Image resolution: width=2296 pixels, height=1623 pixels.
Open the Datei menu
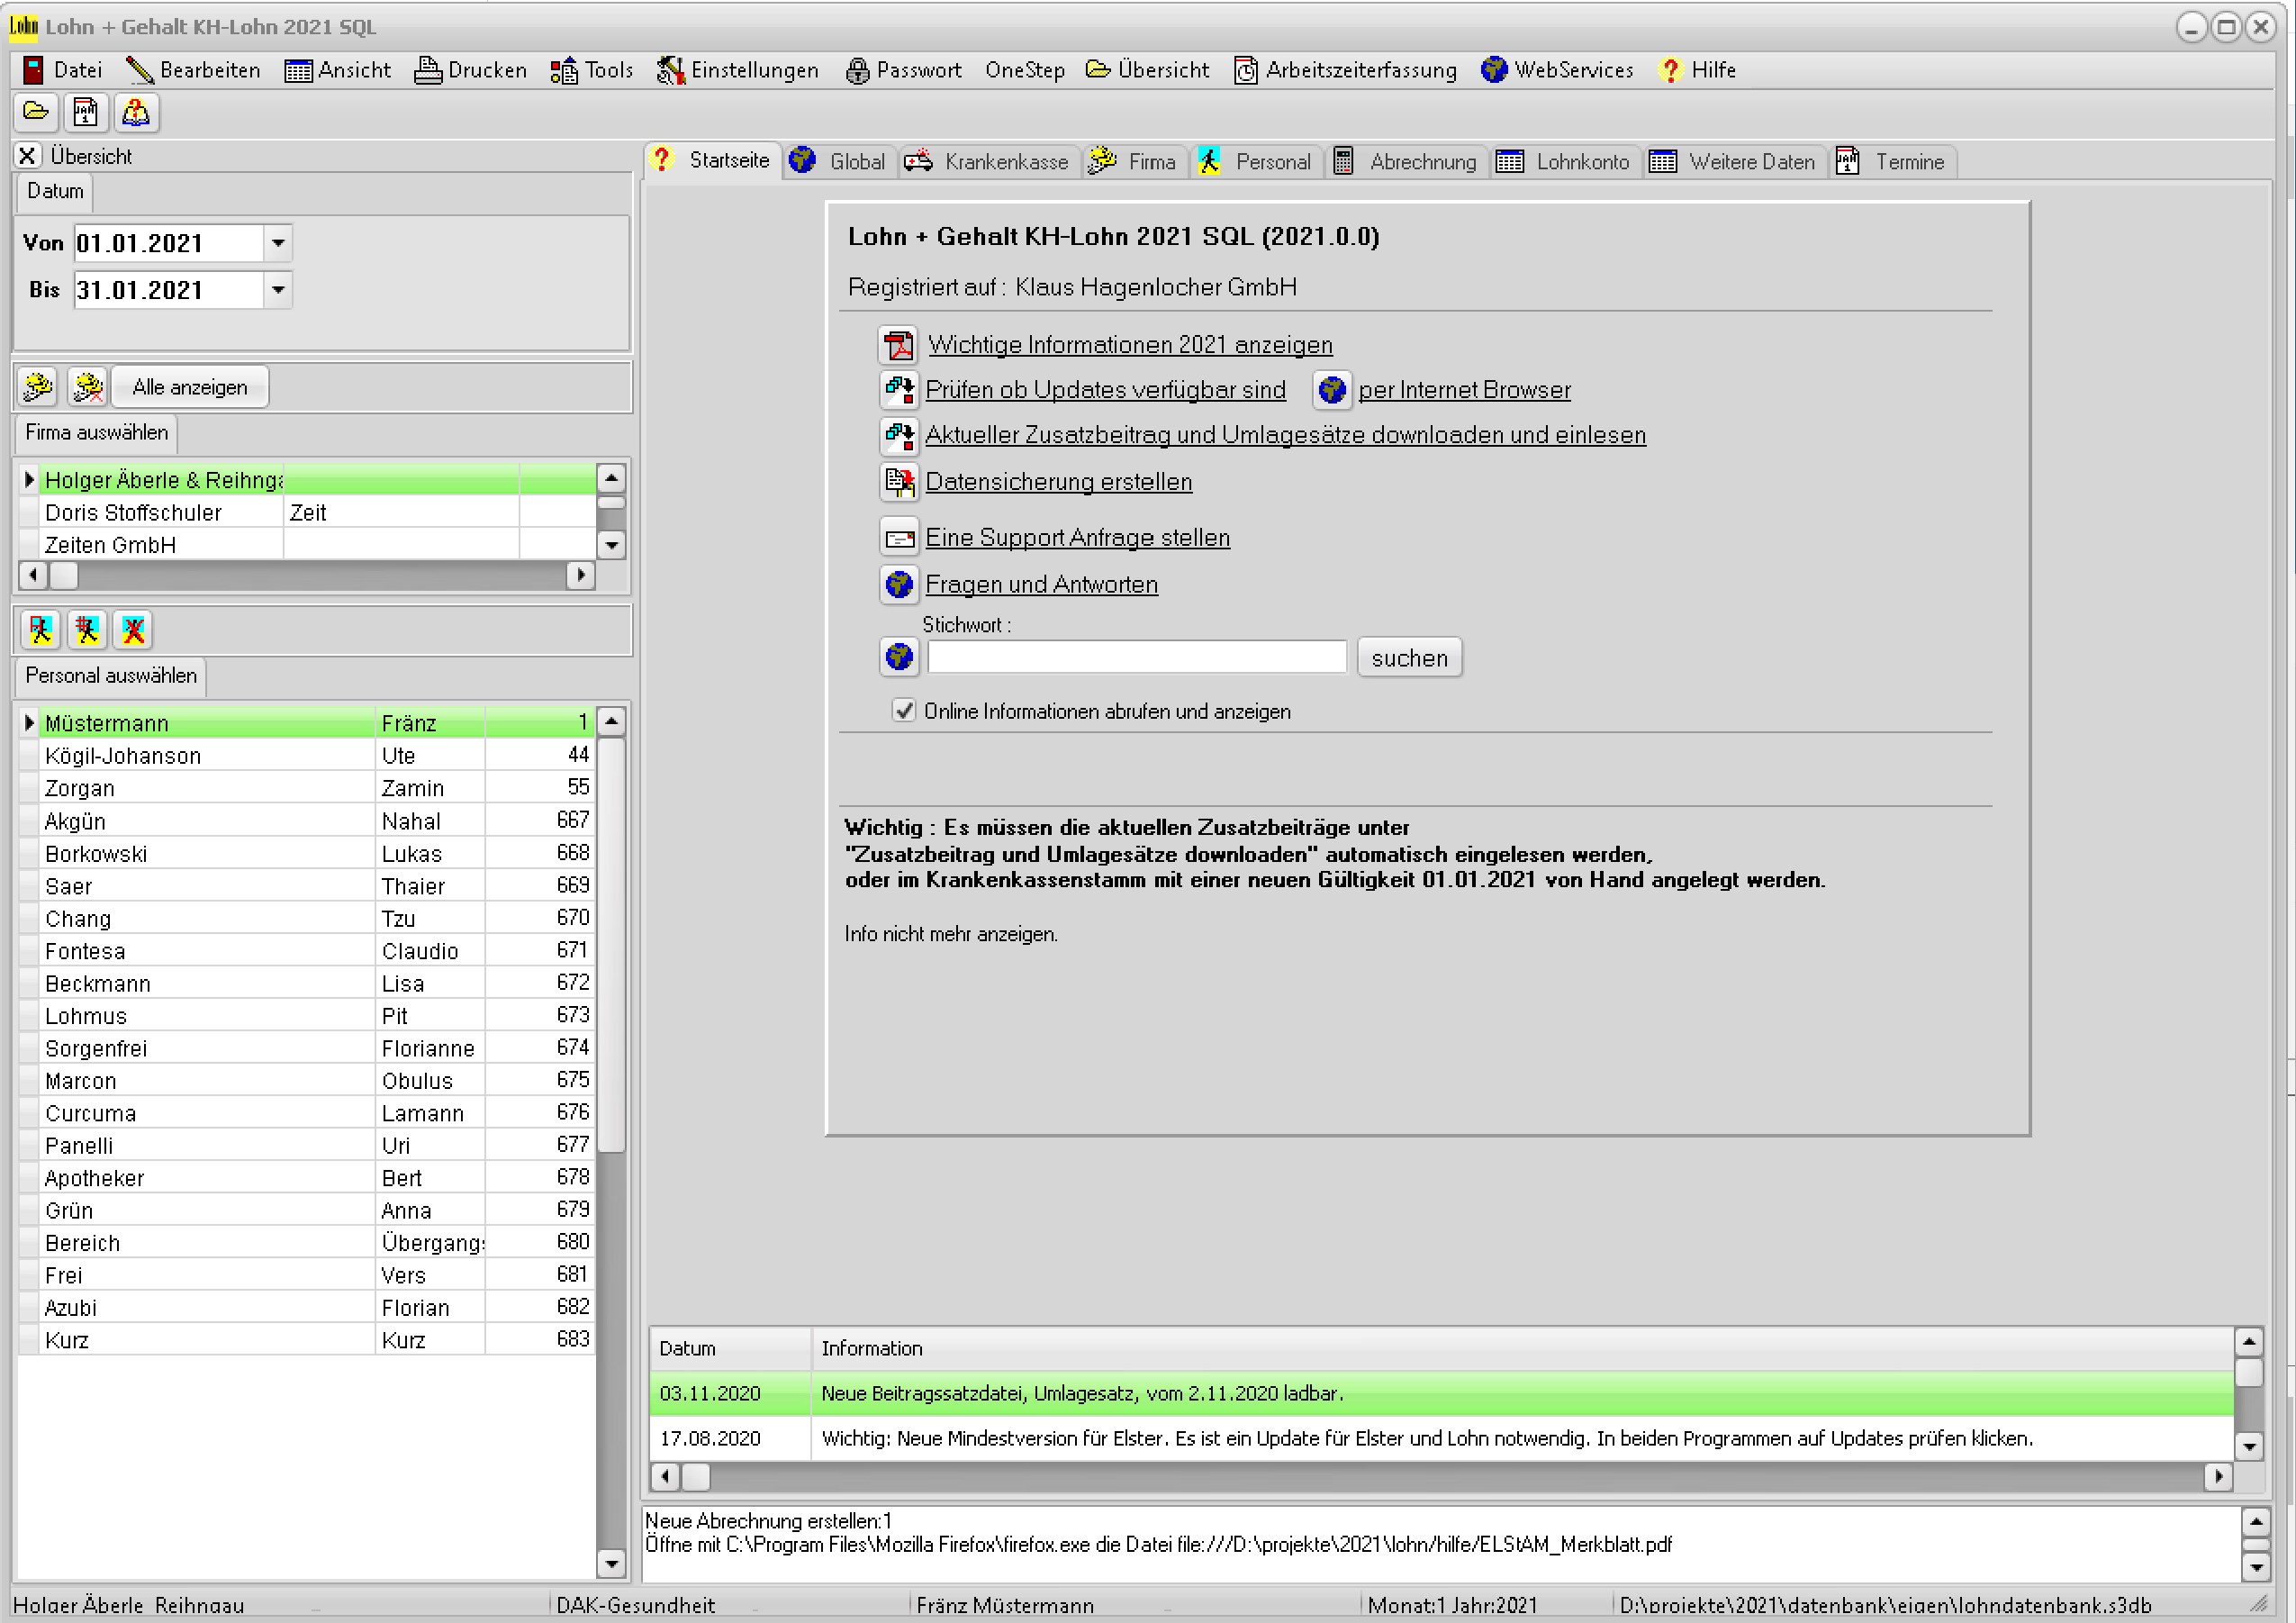[x=63, y=70]
